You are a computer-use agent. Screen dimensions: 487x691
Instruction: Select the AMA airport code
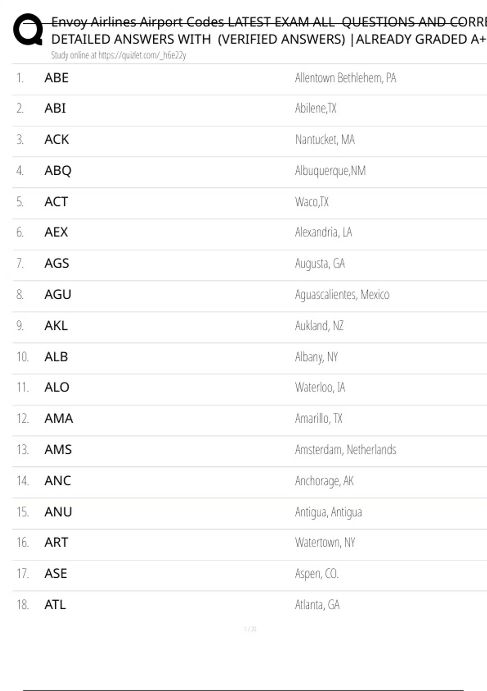(58, 418)
